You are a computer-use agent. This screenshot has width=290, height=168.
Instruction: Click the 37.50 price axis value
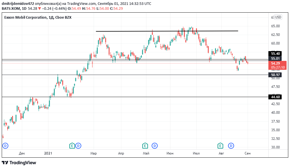pyautogui.click(x=275, y=121)
